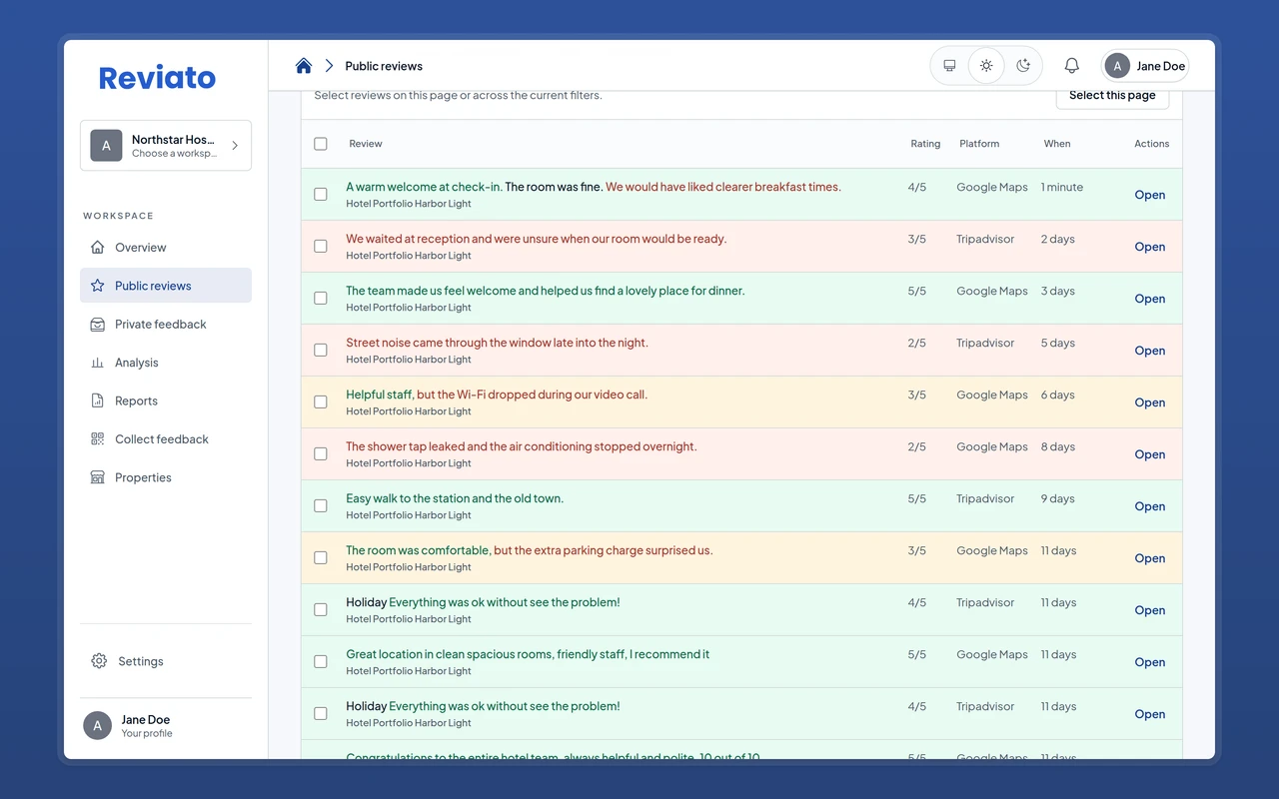Toggle the select-all checkbox in table header
This screenshot has height=799, width=1279.
point(321,144)
